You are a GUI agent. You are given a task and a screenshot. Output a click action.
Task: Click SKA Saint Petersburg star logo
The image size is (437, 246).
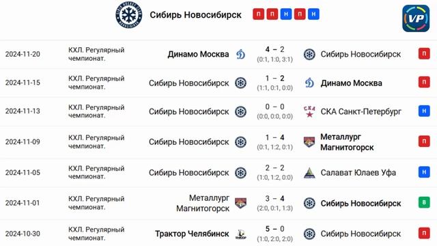click(309, 111)
